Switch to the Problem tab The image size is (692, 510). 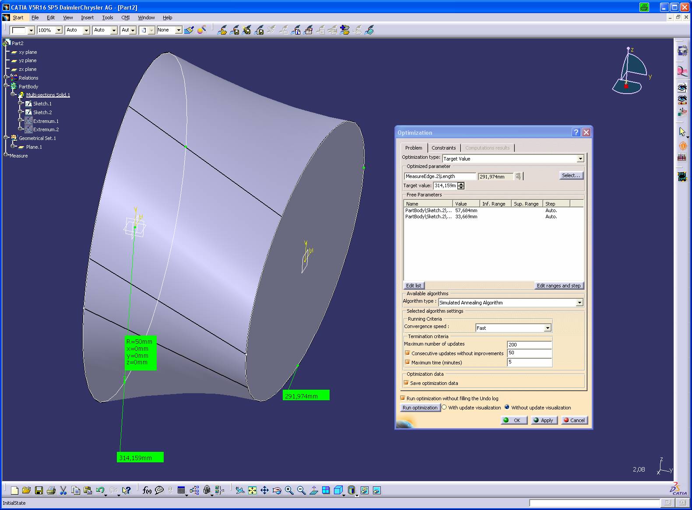pyautogui.click(x=414, y=148)
